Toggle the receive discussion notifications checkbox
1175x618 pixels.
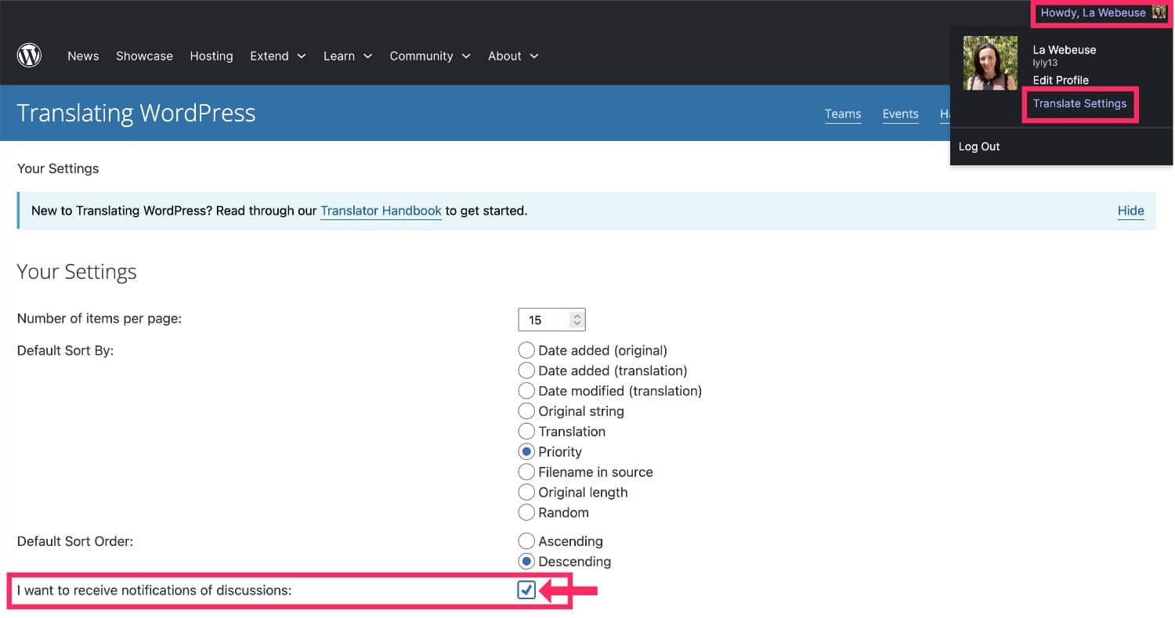526,590
